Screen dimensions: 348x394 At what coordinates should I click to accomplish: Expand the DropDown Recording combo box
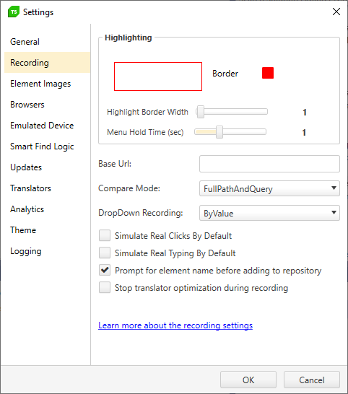(x=269, y=213)
